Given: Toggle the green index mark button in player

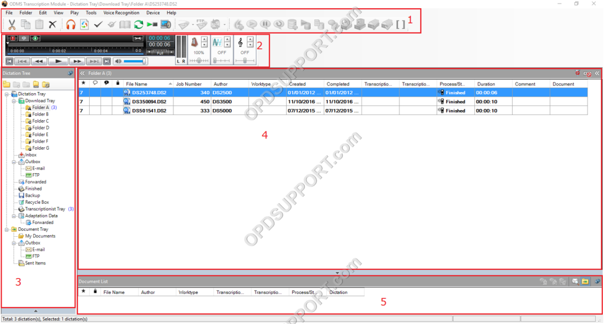Looking at the screenshot, I should tap(35, 38).
